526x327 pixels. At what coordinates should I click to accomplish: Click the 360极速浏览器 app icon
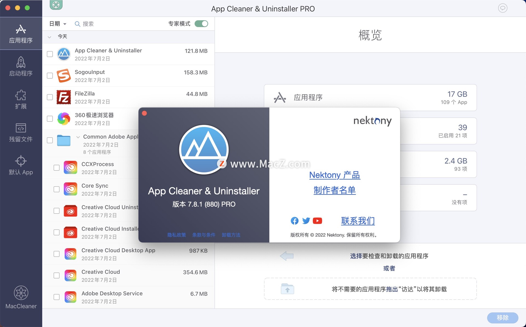click(x=64, y=119)
